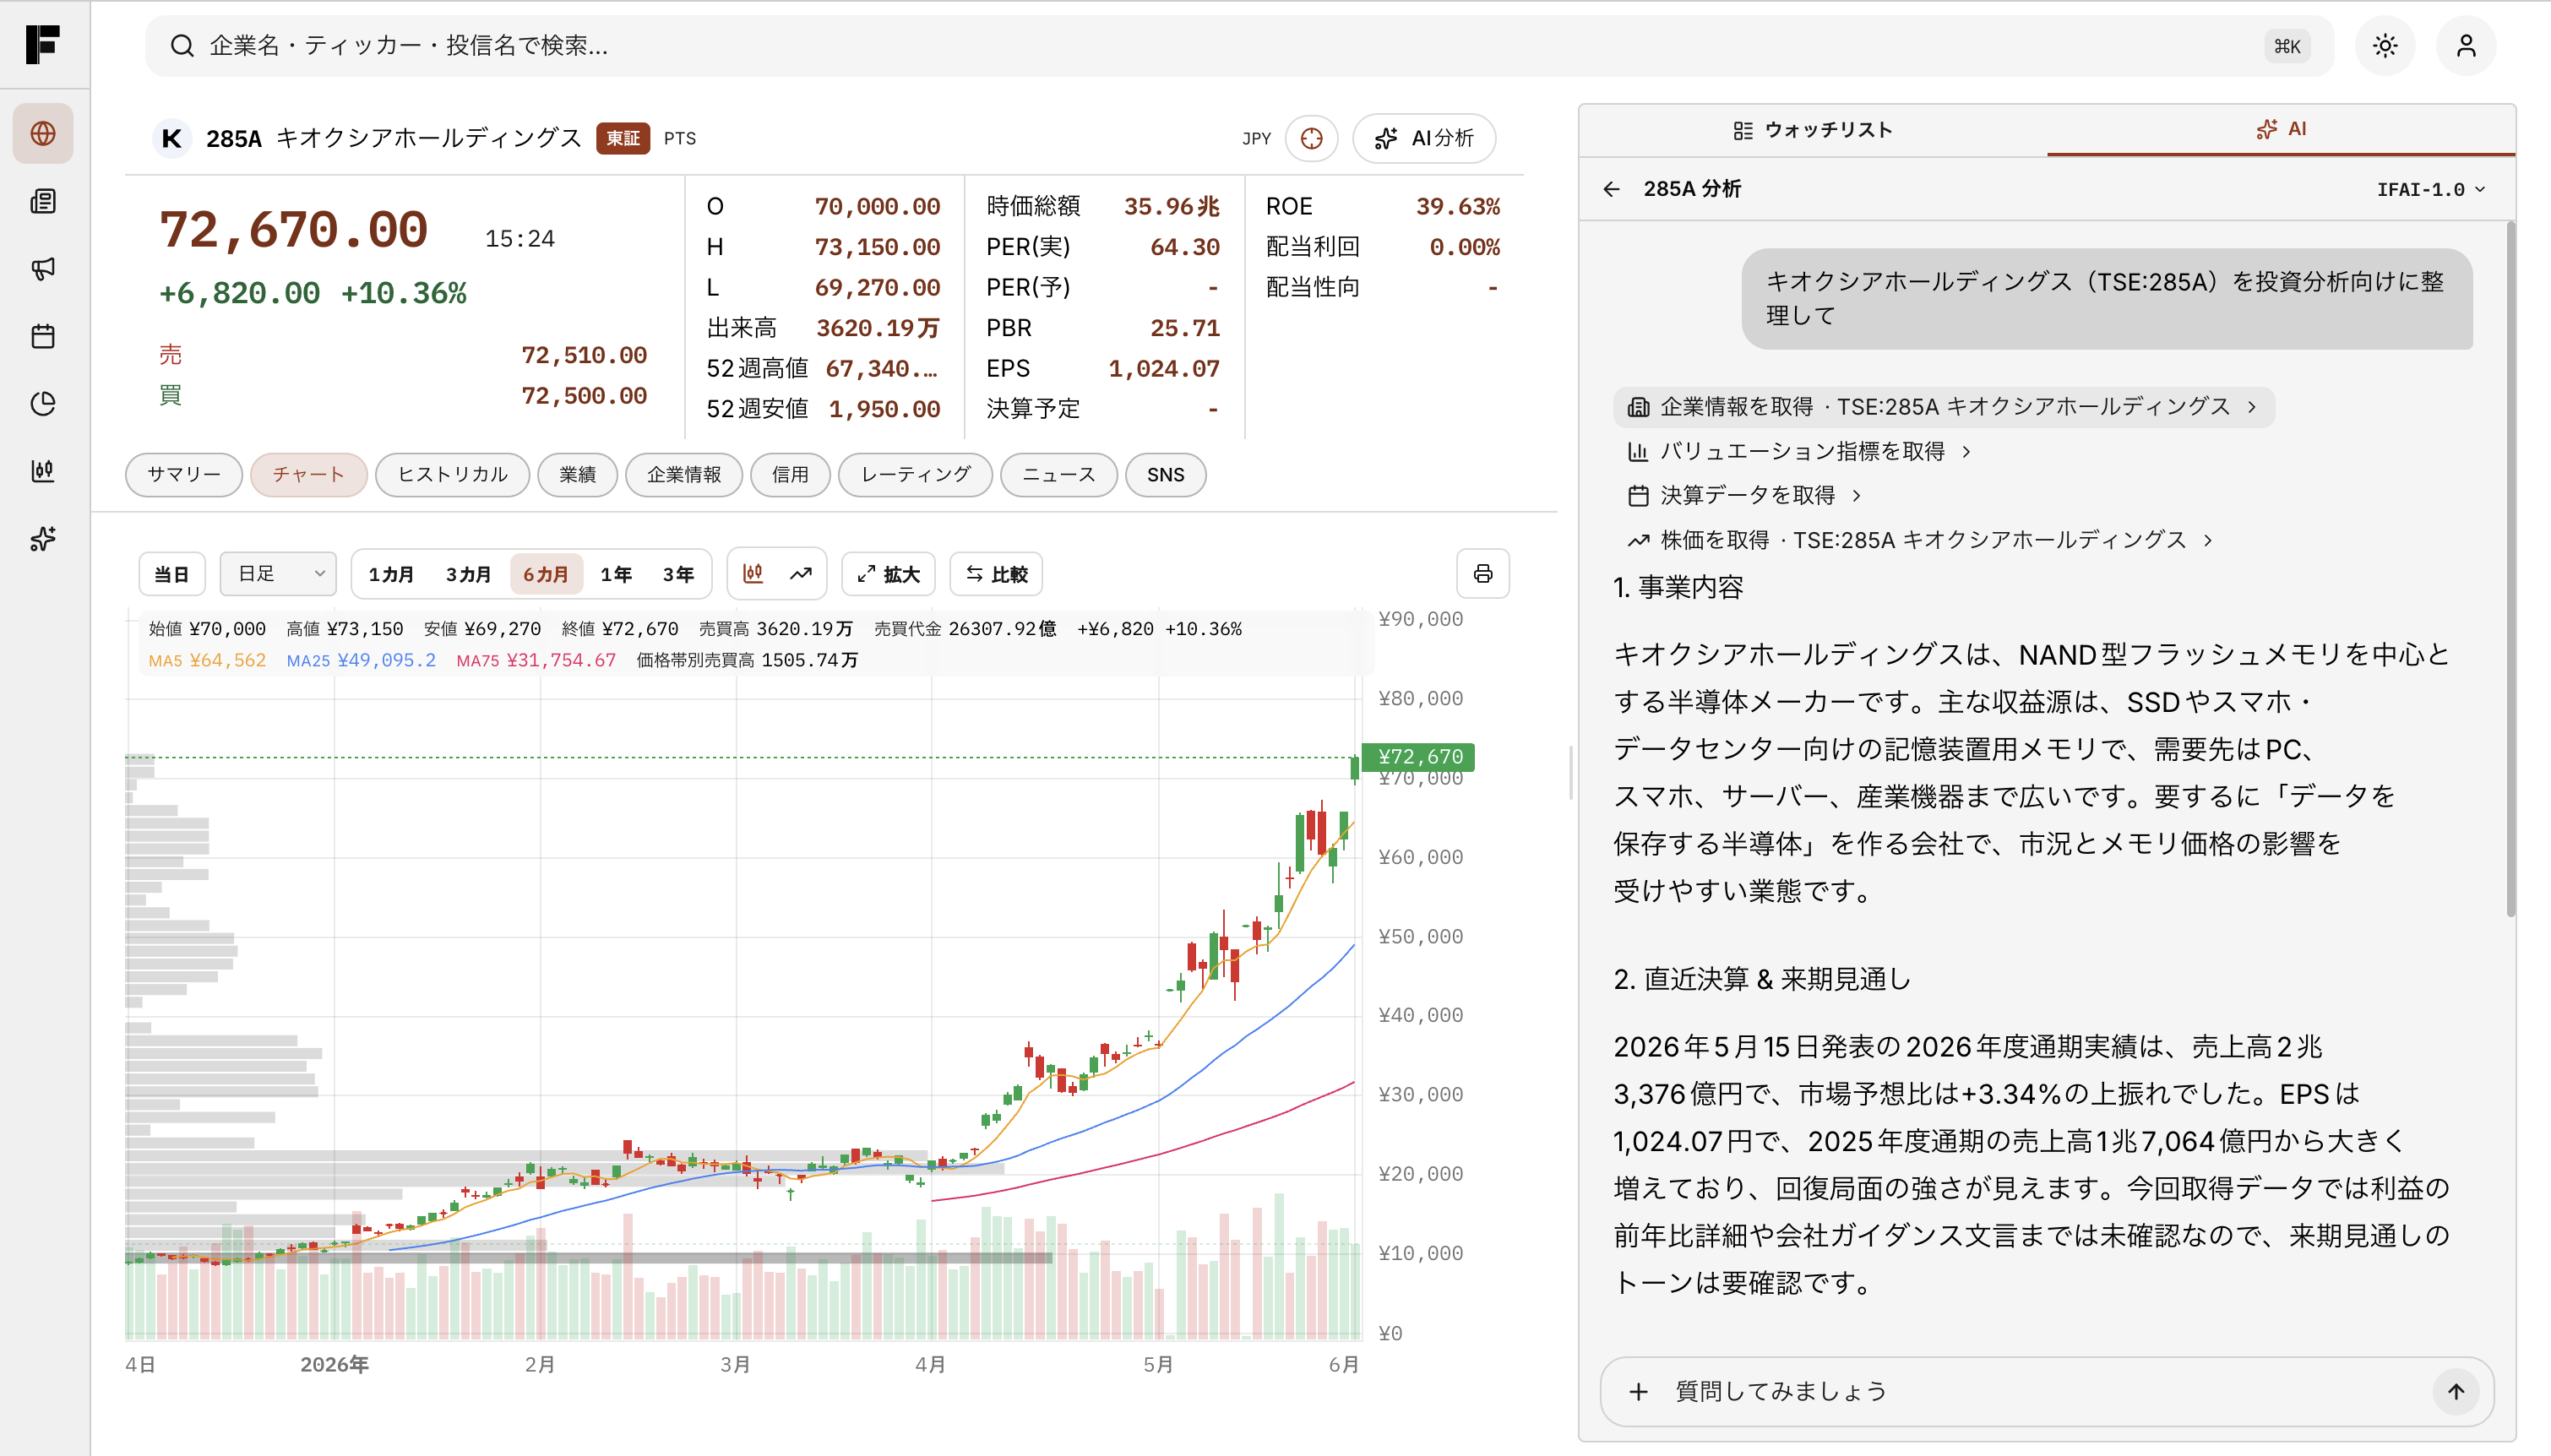Open the ヒストリカル tab

click(453, 474)
